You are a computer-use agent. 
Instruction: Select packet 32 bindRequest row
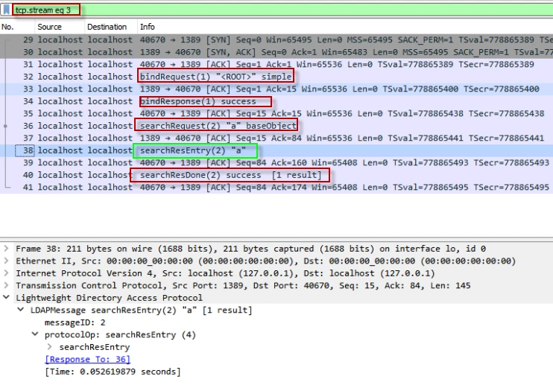(x=215, y=77)
